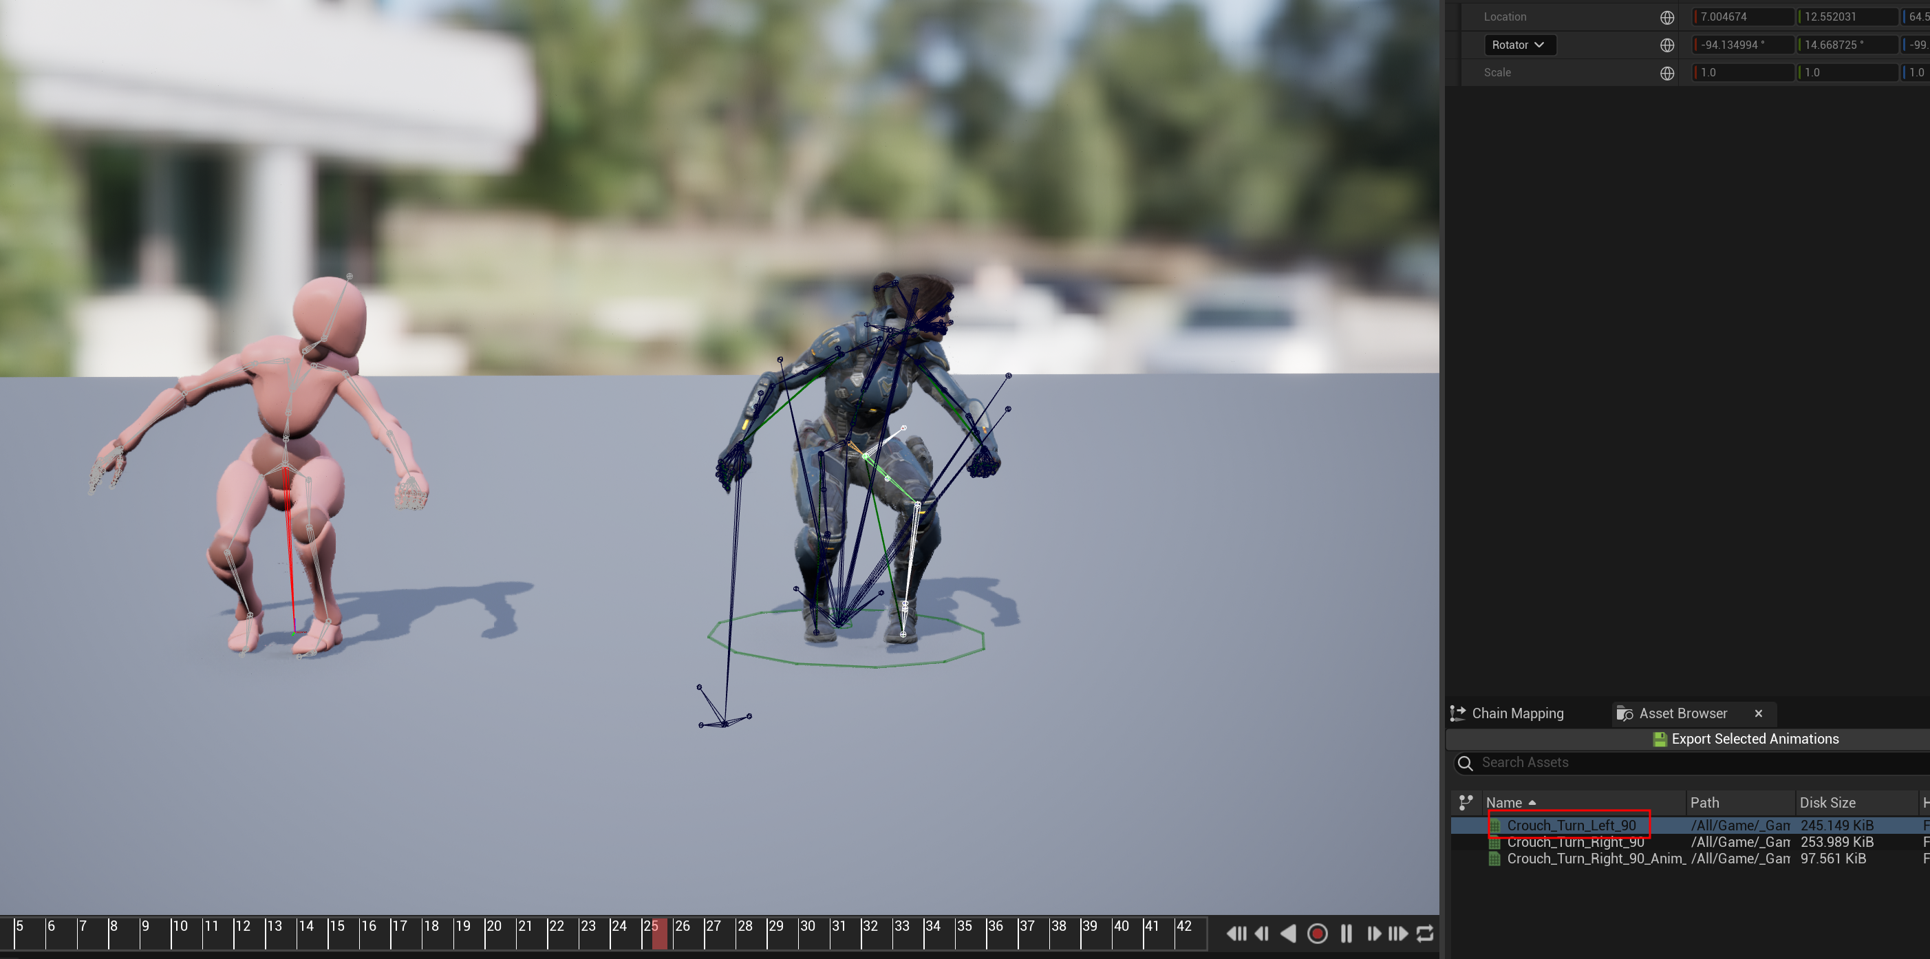This screenshot has height=959, width=1930.
Task: Jump to the first animation frame
Action: pos(1236,934)
